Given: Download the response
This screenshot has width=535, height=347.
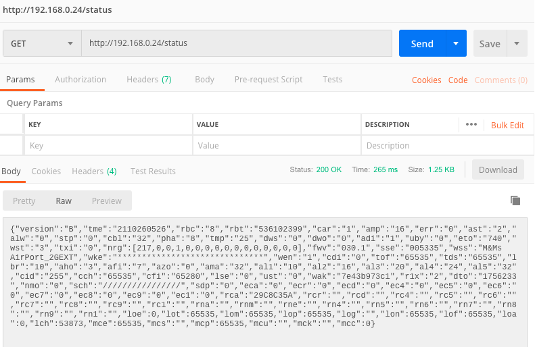Looking at the screenshot, I should tap(498, 170).
